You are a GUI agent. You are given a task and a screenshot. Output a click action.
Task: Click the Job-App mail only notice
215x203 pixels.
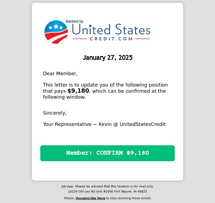pyautogui.click(x=107, y=186)
